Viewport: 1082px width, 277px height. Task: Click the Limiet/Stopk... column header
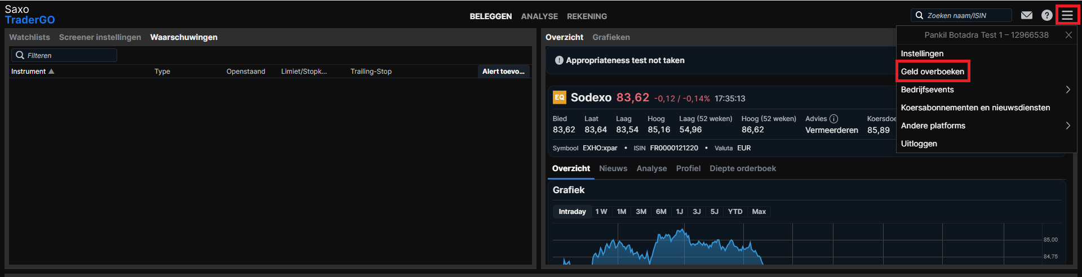pos(304,72)
